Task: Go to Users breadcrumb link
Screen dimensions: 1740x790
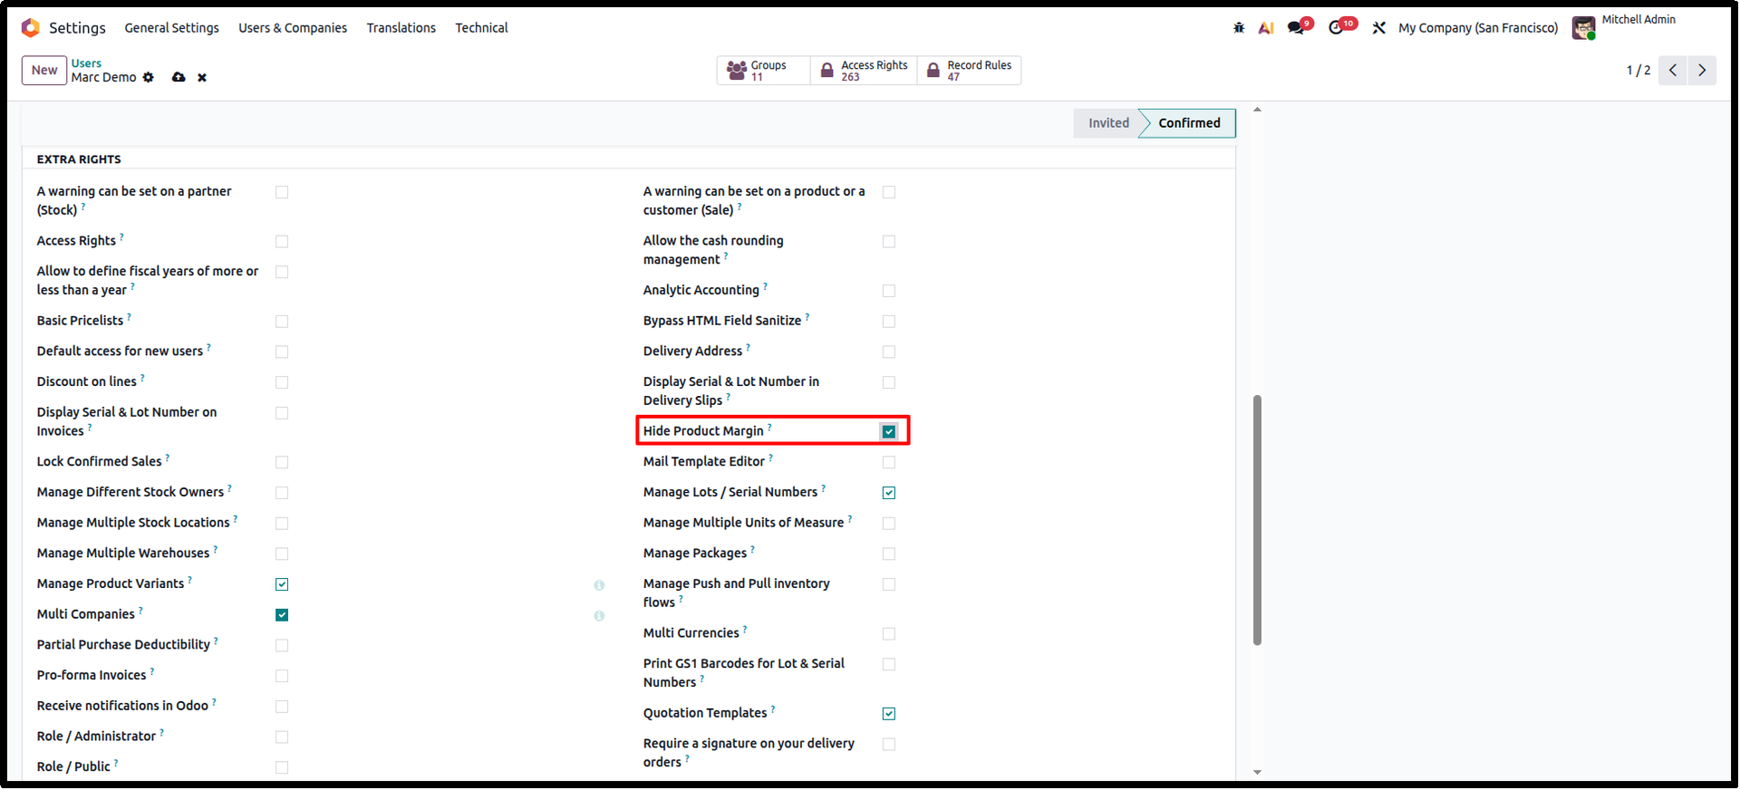Action: pyautogui.click(x=86, y=63)
